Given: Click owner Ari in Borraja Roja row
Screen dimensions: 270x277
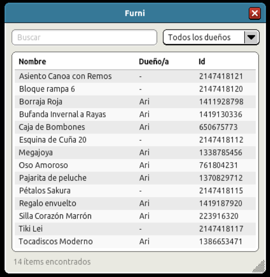Looking at the screenshot, I should 144,102.
